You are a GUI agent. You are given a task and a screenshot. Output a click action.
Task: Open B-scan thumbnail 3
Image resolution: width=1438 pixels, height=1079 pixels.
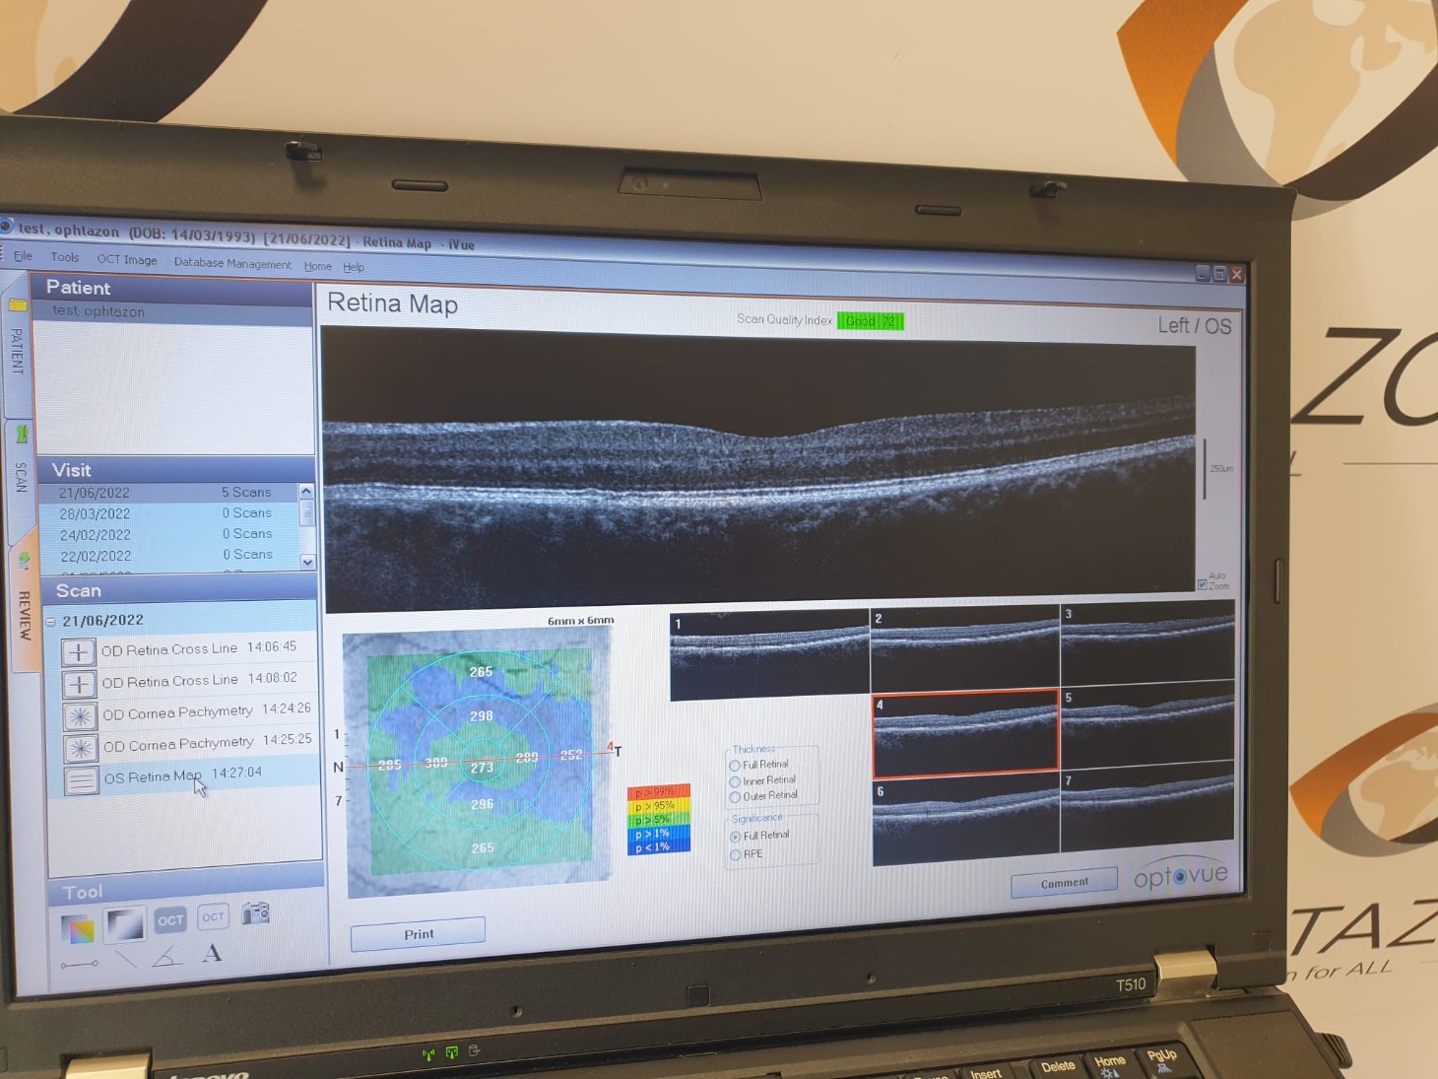click(x=1147, y=643)
